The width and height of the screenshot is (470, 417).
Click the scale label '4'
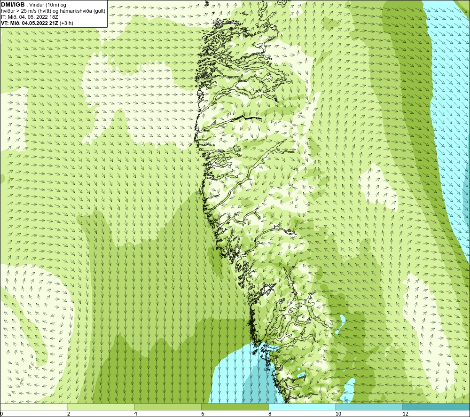tap(136, 414)
